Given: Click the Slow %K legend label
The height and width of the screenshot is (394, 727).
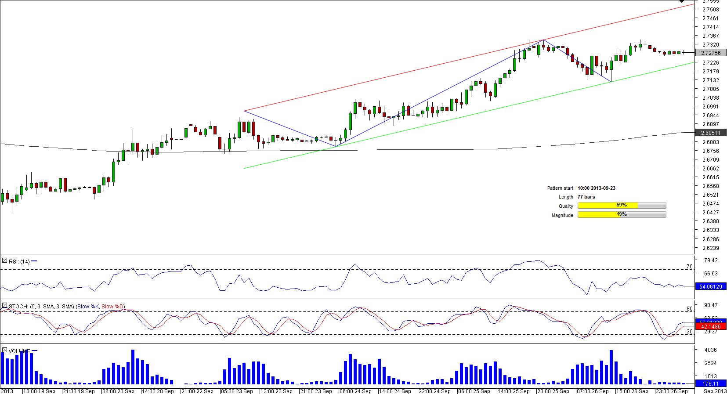Looking at the screenshot, I should click(x=88, y=306).
